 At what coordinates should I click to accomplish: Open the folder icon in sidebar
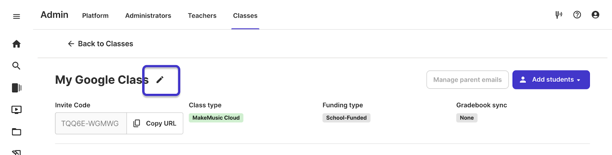[x=16, y=132]
